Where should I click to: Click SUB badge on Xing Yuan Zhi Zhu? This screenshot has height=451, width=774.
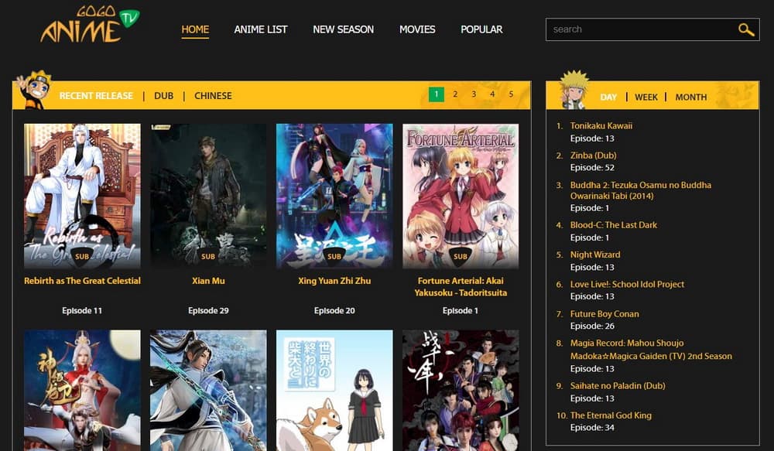pyautogui.click(x=334, y=256)
